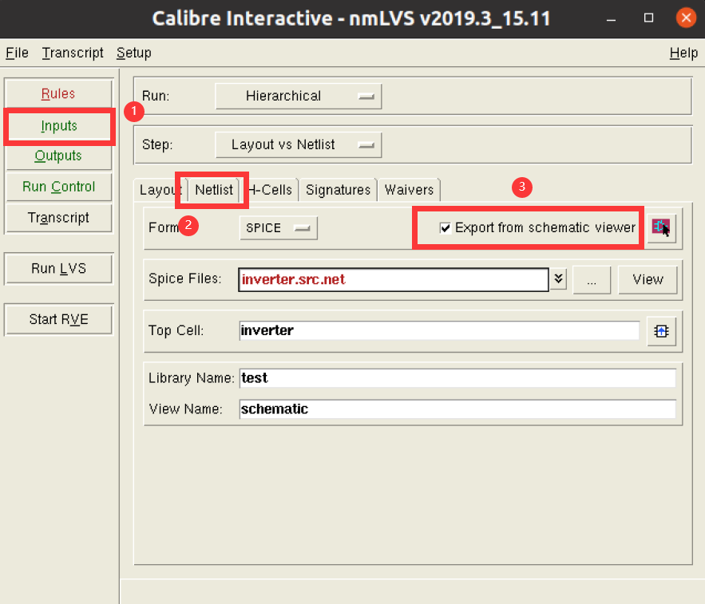Click the load top cell chip icon
705x604 pixels.
(x=661, y=330)
